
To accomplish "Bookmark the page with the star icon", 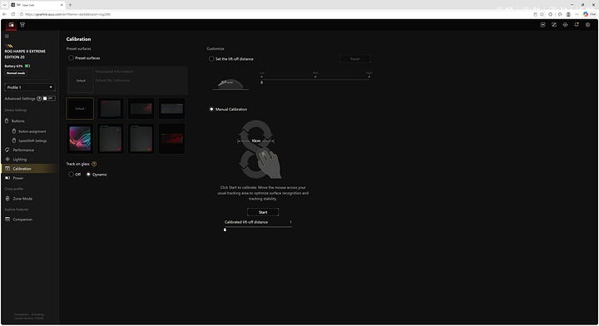I will coord(542,14).
